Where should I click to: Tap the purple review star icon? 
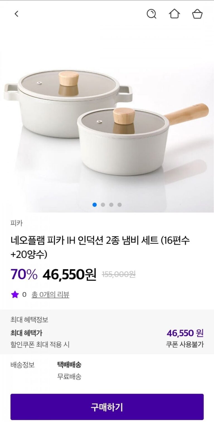(15, 295)
